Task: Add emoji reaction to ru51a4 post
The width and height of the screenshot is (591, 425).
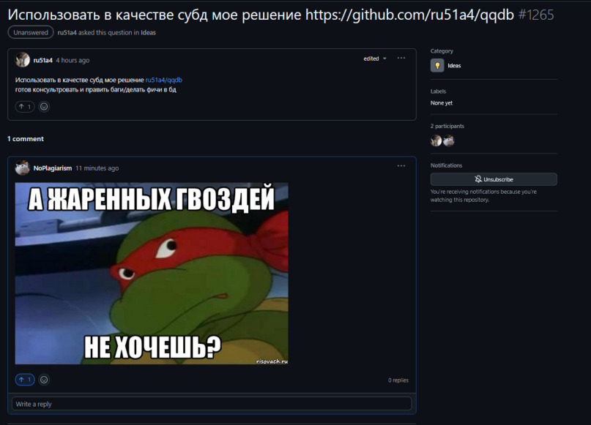Action: 44,107
